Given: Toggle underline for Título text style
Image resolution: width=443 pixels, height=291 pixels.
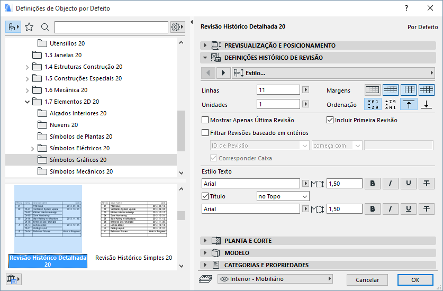Looking at the screenshot, I should pos(409,209).
